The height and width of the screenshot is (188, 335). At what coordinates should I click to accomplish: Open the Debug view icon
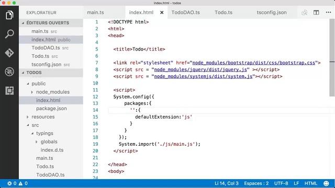(x=9, y=72)
